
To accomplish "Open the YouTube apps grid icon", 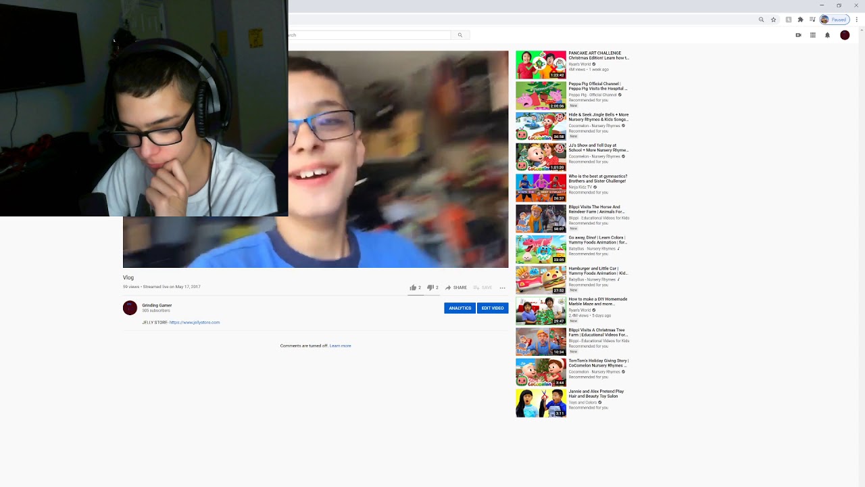I will 813,35.
